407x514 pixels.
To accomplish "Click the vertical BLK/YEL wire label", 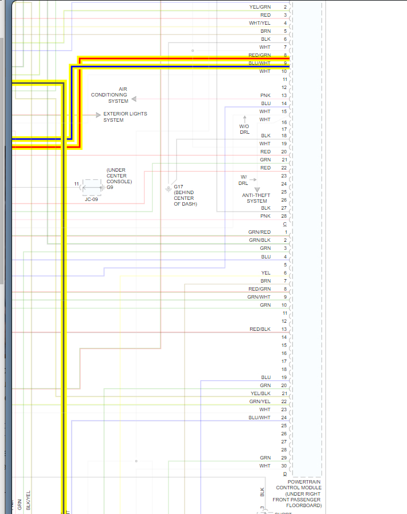I will (28, 500).
